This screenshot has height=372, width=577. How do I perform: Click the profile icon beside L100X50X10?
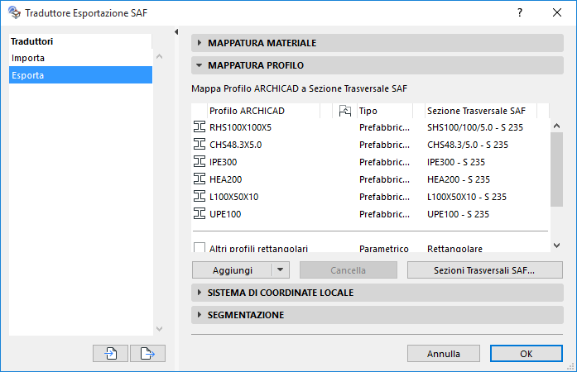tap(200, 196)
